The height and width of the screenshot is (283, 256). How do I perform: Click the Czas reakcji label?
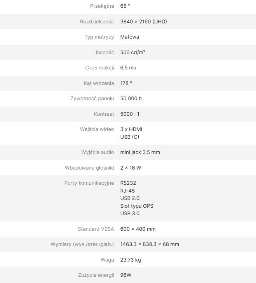pos(99,67)
